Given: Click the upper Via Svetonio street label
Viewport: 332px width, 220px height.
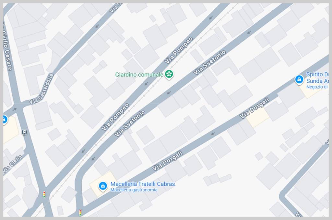Looking at the screenshot, I should pos(209,63).
